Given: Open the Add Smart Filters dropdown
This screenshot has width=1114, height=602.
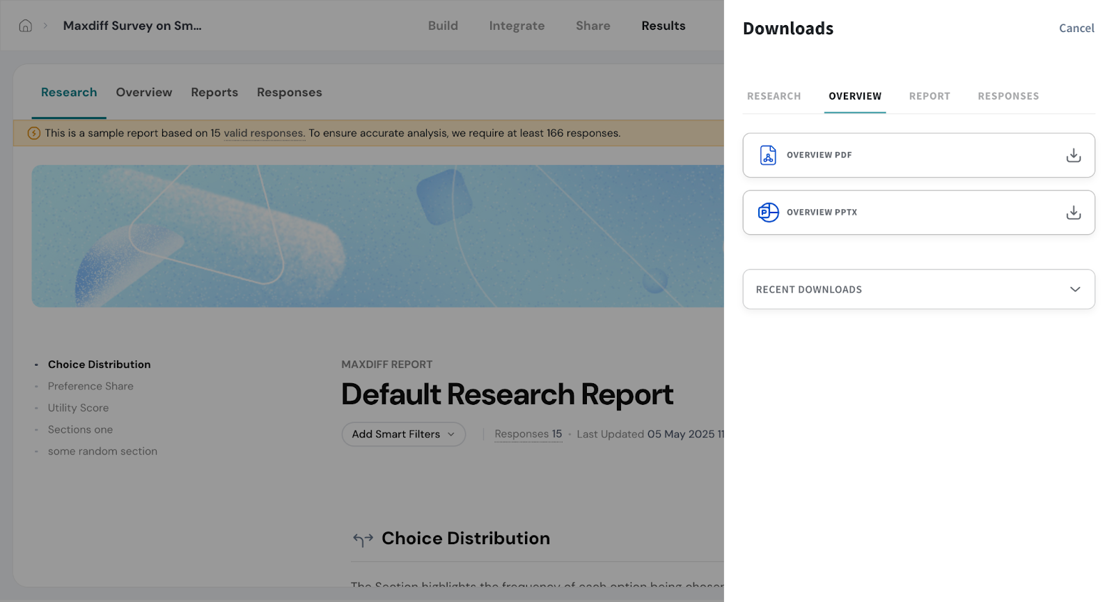Looking at the screenshot, I should tap(403, 434).
